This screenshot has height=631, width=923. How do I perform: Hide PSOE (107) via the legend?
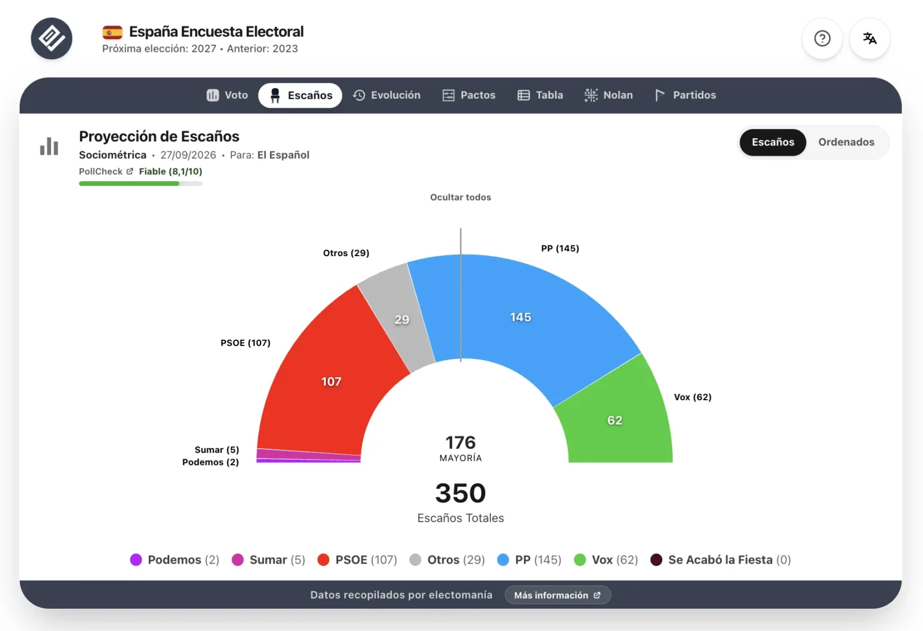[357, 559]
